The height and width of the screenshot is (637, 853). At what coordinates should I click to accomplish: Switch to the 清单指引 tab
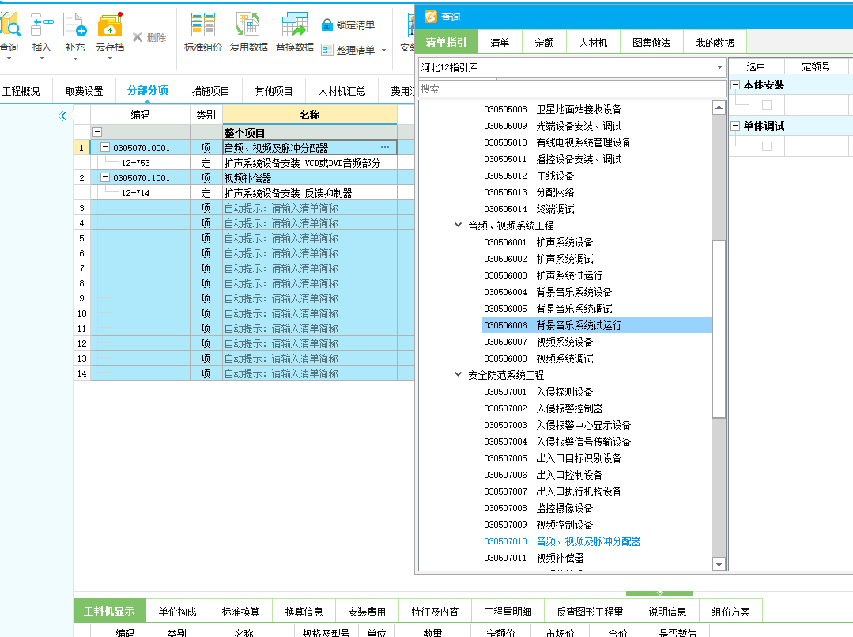[446, 43]
